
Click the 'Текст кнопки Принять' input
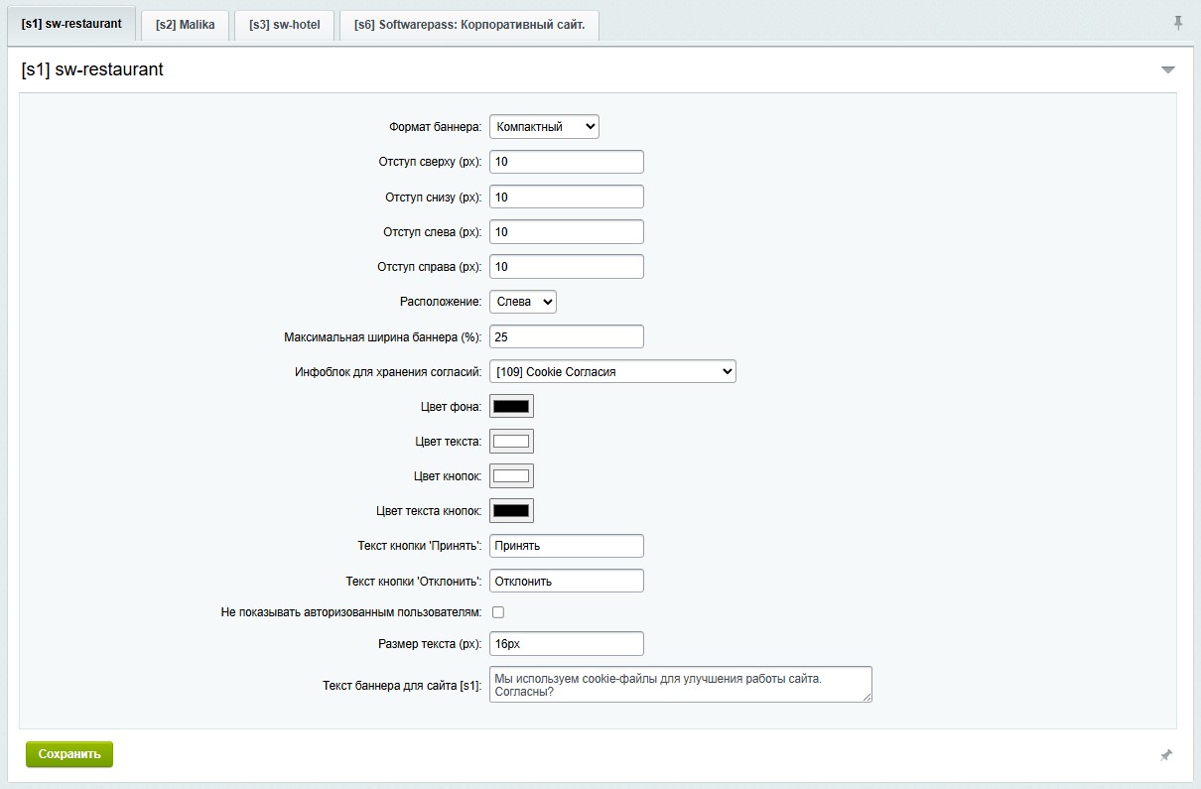point(566,546)
